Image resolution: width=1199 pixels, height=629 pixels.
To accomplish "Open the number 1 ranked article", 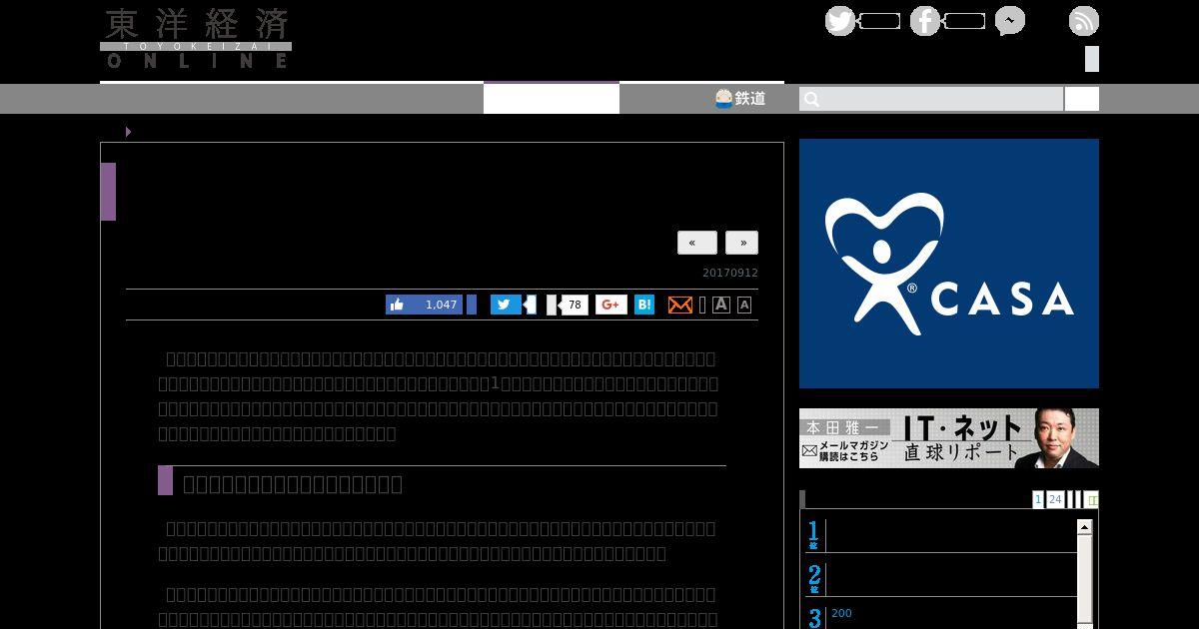I will pyautogui.click(x=940, y=535).
